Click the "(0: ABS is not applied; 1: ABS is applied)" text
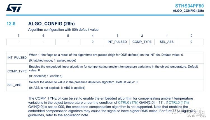Viewport: 210px width, 120px height. (x=57, y=88)
